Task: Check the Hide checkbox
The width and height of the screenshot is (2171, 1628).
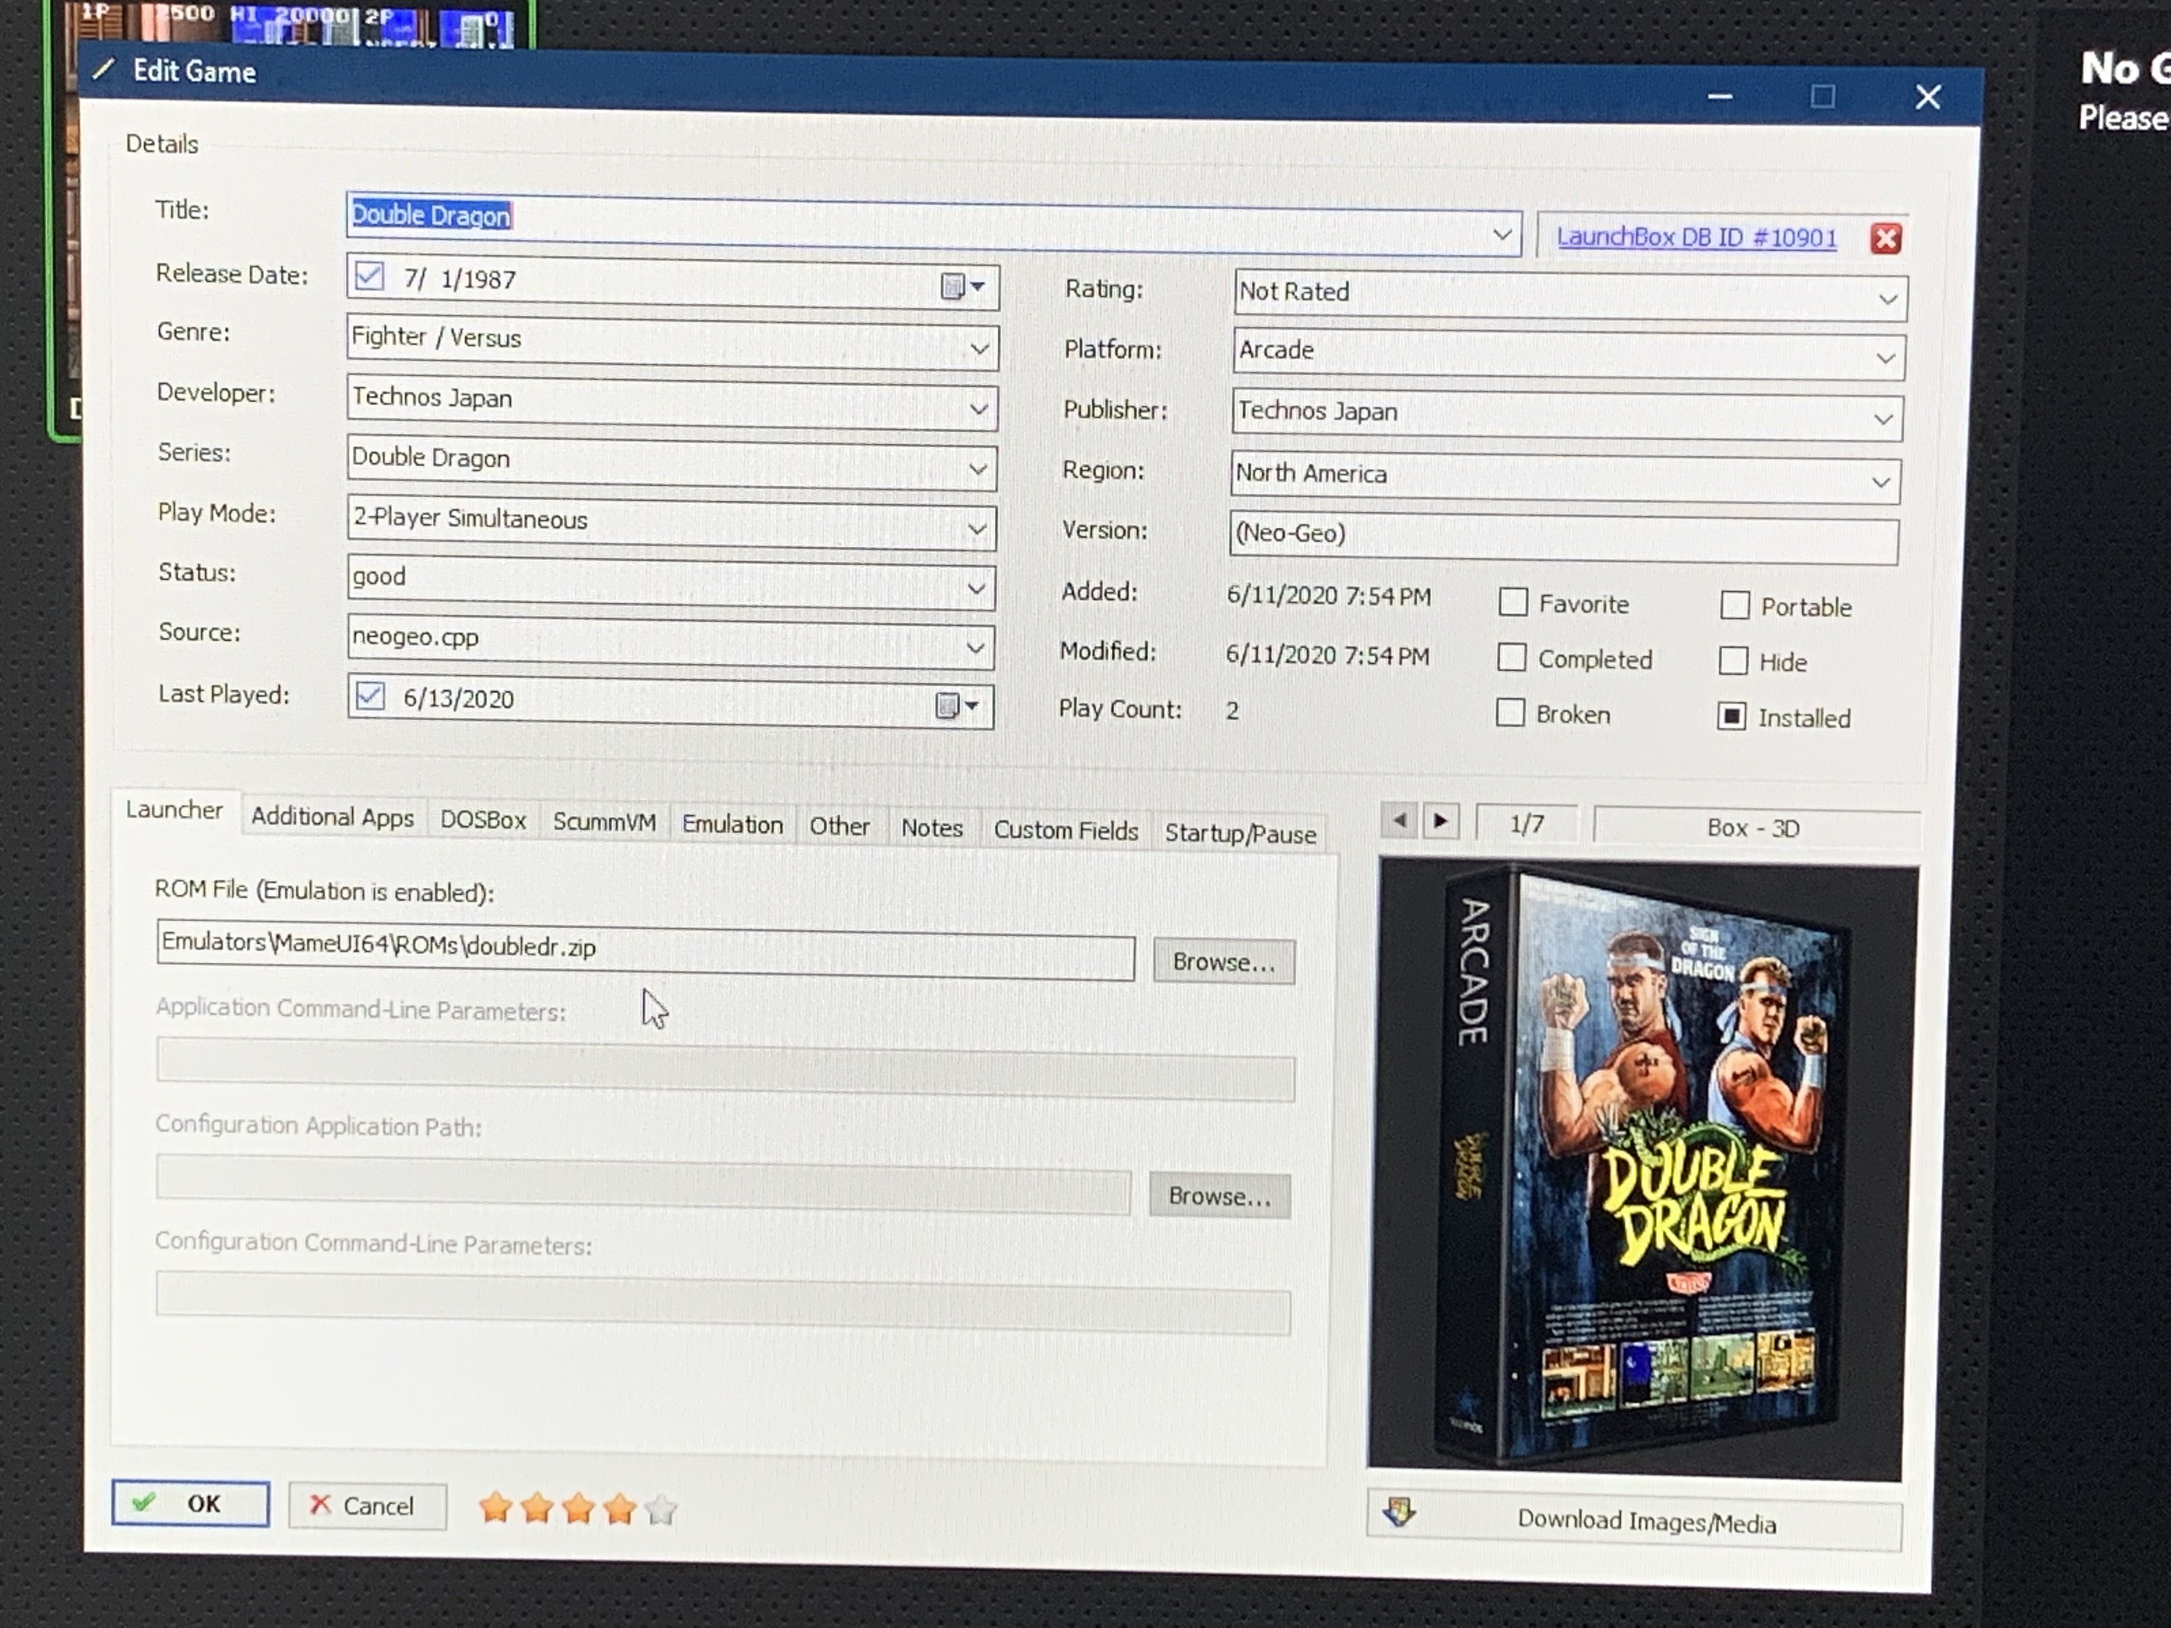Action: (1733, 661)
